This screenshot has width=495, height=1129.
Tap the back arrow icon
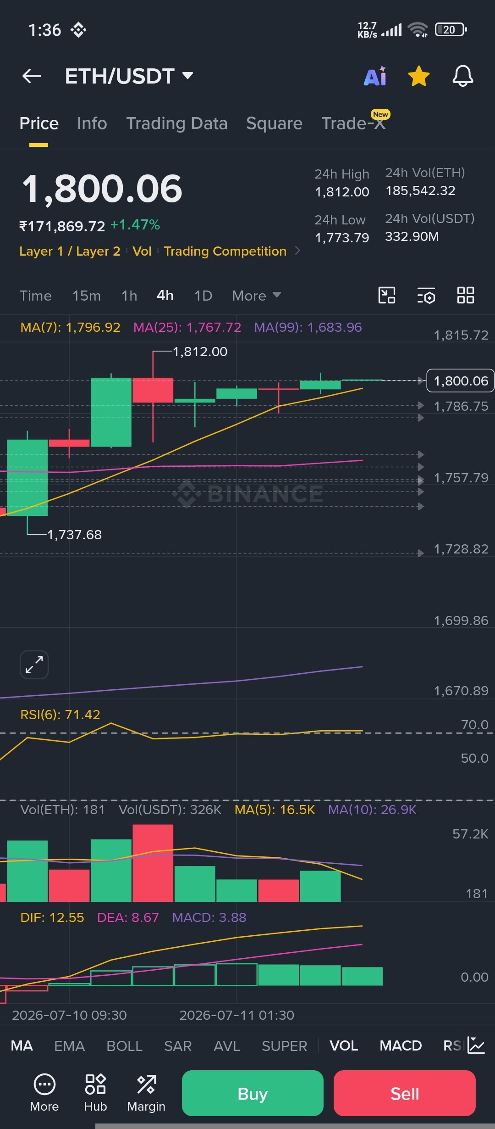pyautogui.click(x=32, y=76)
